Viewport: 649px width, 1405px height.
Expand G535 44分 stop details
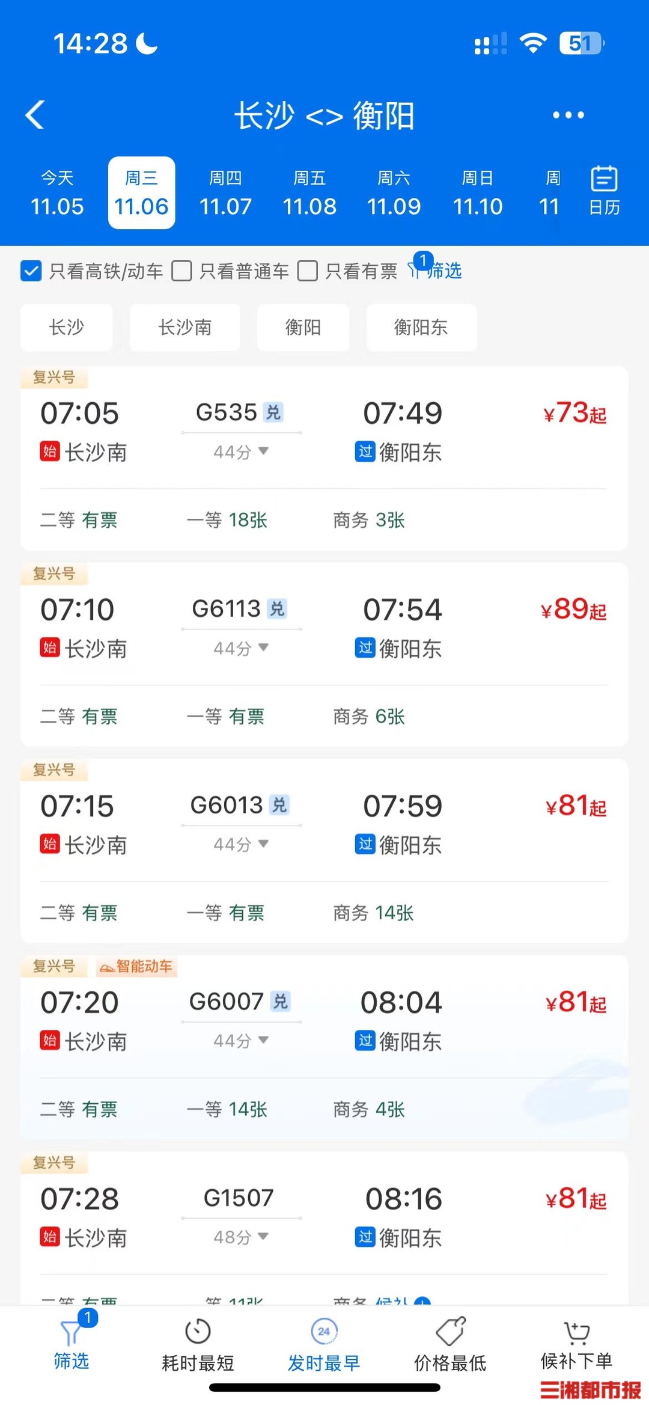coord(241,451)
